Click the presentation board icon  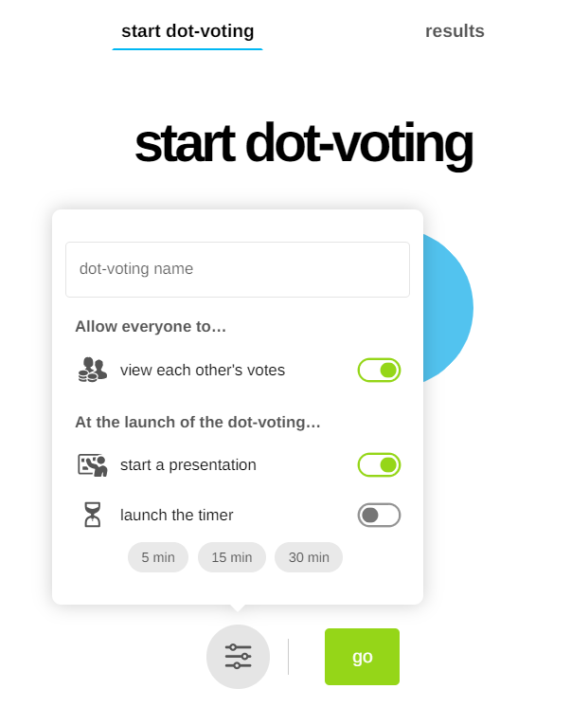[x=92, y=465]
